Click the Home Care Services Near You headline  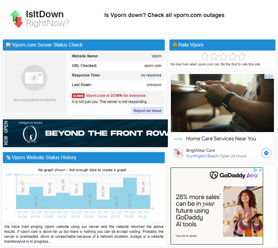[x=221, y=139]
